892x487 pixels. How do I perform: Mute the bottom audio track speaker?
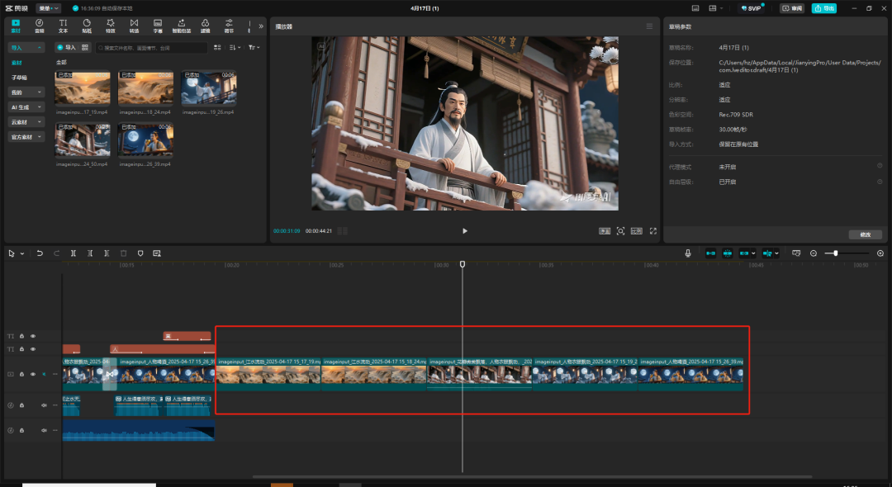tap(44, 430)
